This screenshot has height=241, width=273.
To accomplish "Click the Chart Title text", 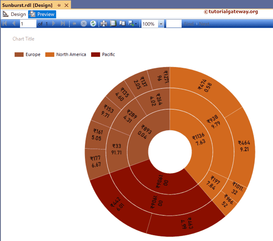I will (x=23, y=39).
